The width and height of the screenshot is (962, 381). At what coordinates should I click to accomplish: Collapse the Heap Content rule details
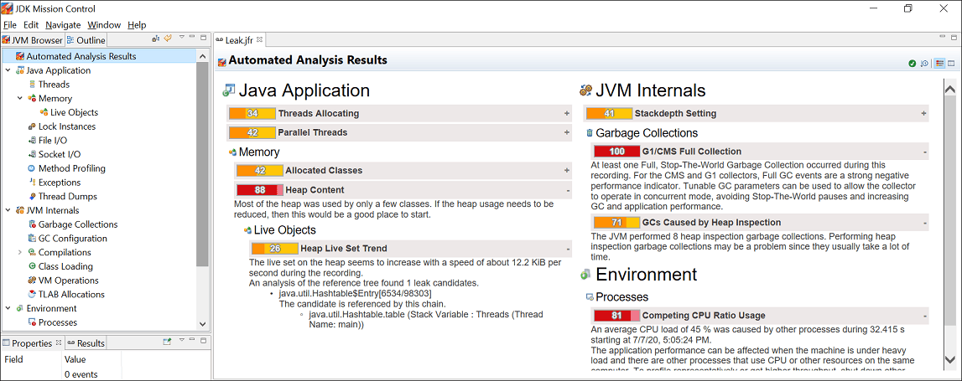pos(569,191)
